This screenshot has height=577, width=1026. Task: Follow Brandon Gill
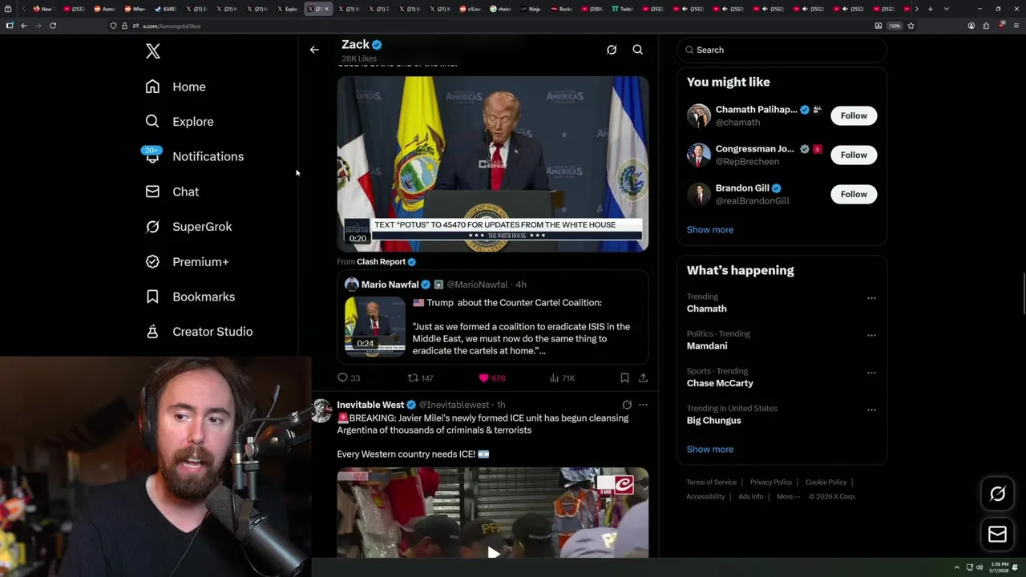coord(854,194)
